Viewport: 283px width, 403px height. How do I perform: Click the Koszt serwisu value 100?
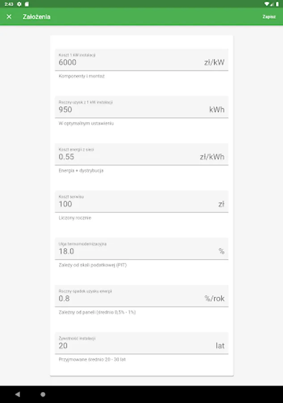click(65, 204)
